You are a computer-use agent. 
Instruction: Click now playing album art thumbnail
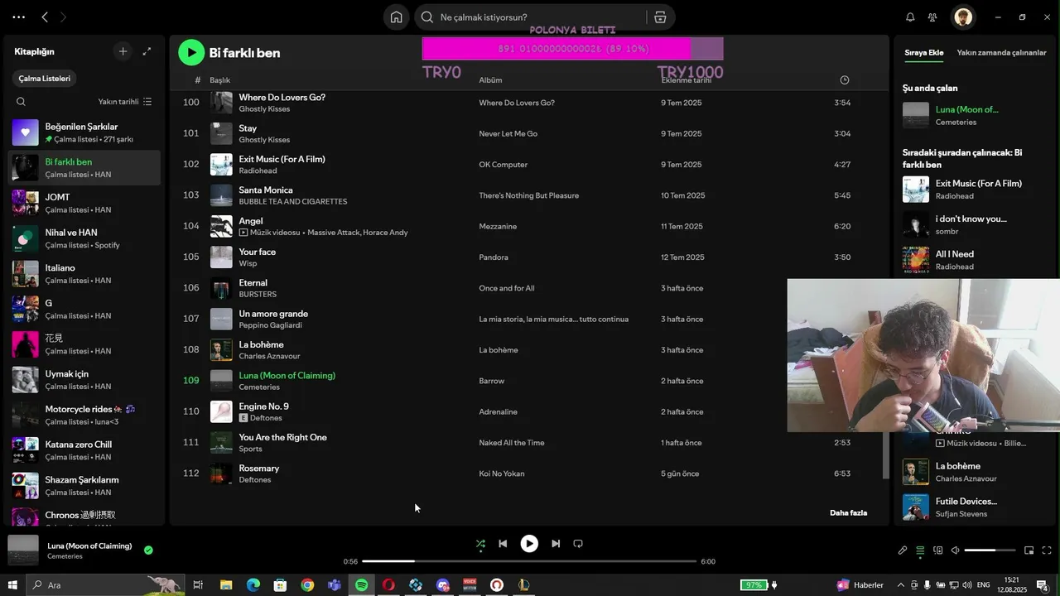23,550
